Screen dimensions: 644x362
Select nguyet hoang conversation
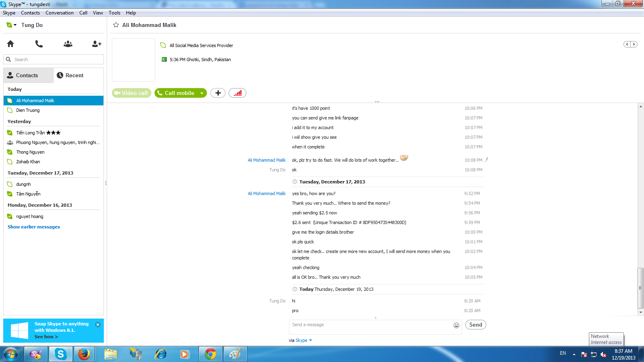pyautogui.click(x=54, y=216)
